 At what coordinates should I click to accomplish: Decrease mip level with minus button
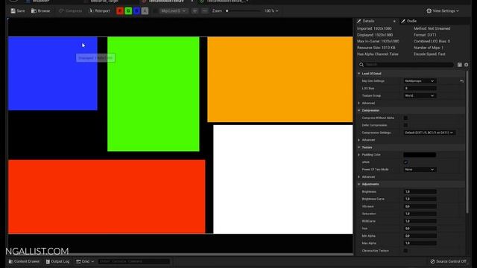point(204,11)
